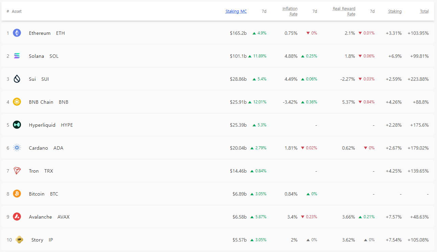Click Solana 7d change 11.89%
Viewport: 437px width, 252px height.
click(257, 56)
